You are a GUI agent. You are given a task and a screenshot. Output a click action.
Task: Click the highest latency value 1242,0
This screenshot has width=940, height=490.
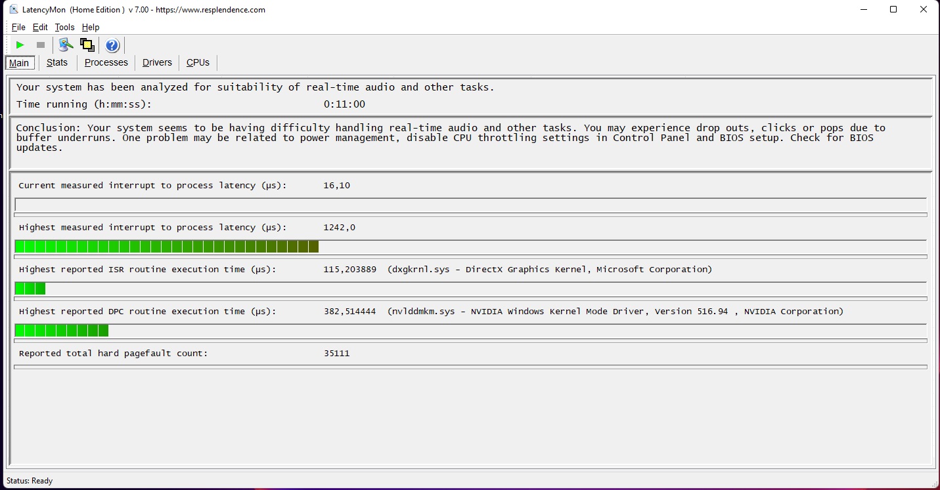339,228
